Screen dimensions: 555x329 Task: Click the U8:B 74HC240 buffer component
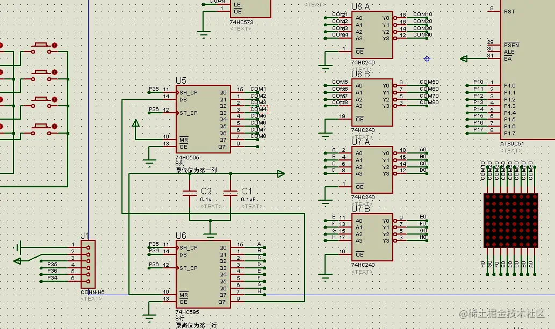(372, 102)
